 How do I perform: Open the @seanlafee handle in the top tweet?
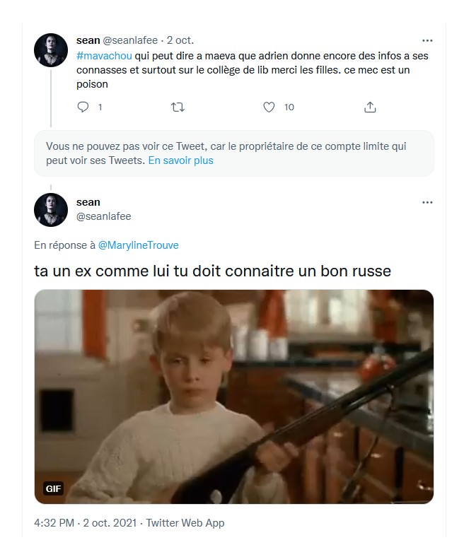pyautogui.click(x=130, y=40)
